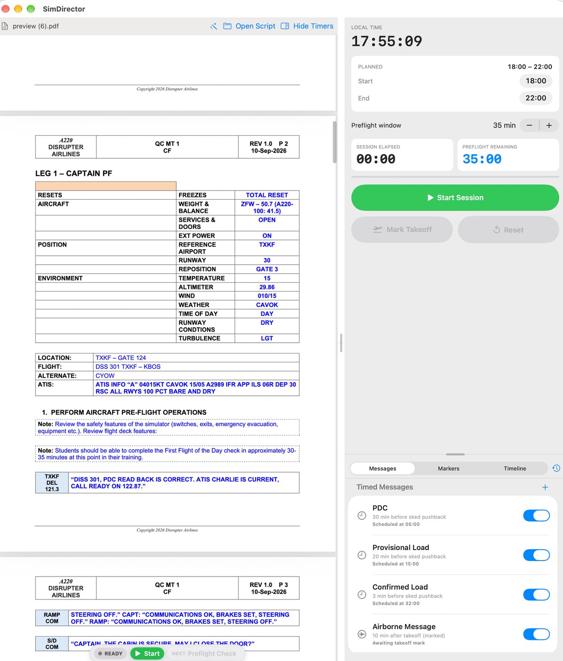563x661 pixels.
Task: Click the Reset button
Action: 509,230
